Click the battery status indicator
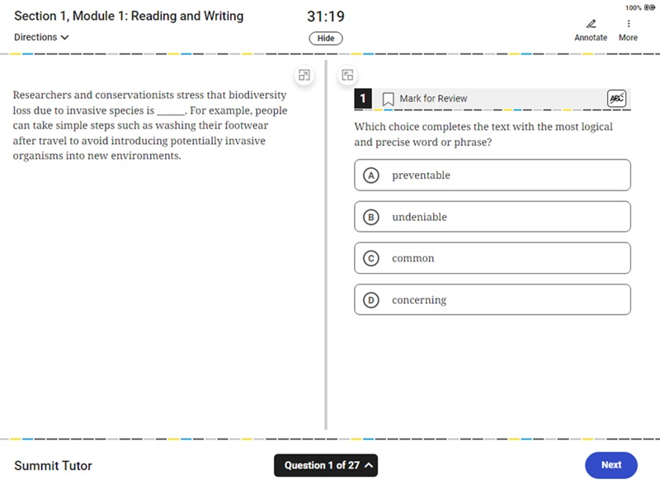 coord(650,7)
